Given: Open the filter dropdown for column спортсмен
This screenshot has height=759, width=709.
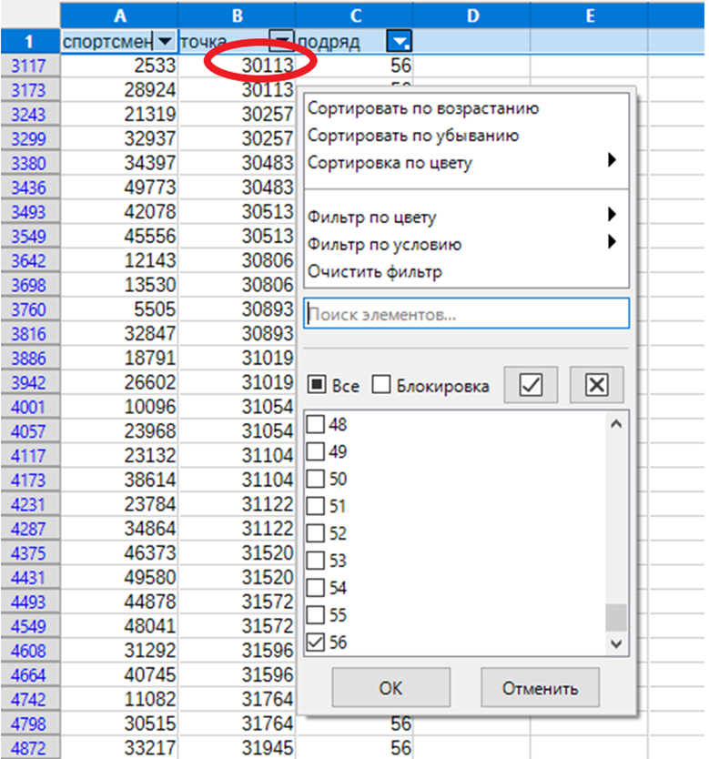Looking at the screenshot, I should (x=164, y=41).
